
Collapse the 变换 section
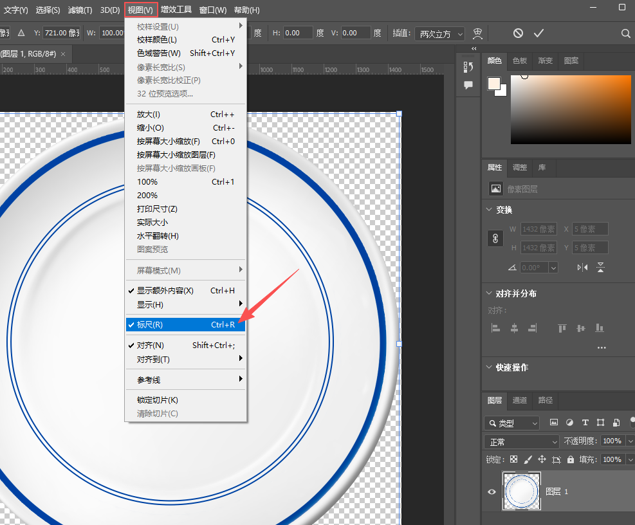click(489, 210)
